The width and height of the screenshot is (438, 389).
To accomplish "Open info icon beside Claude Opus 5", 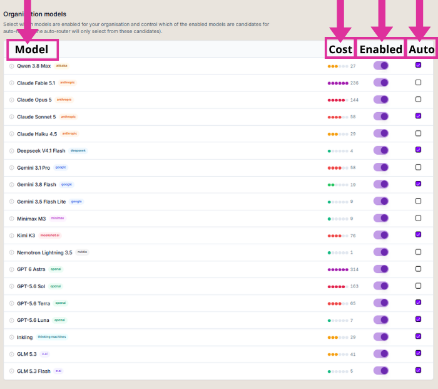I will pos(11,100).
